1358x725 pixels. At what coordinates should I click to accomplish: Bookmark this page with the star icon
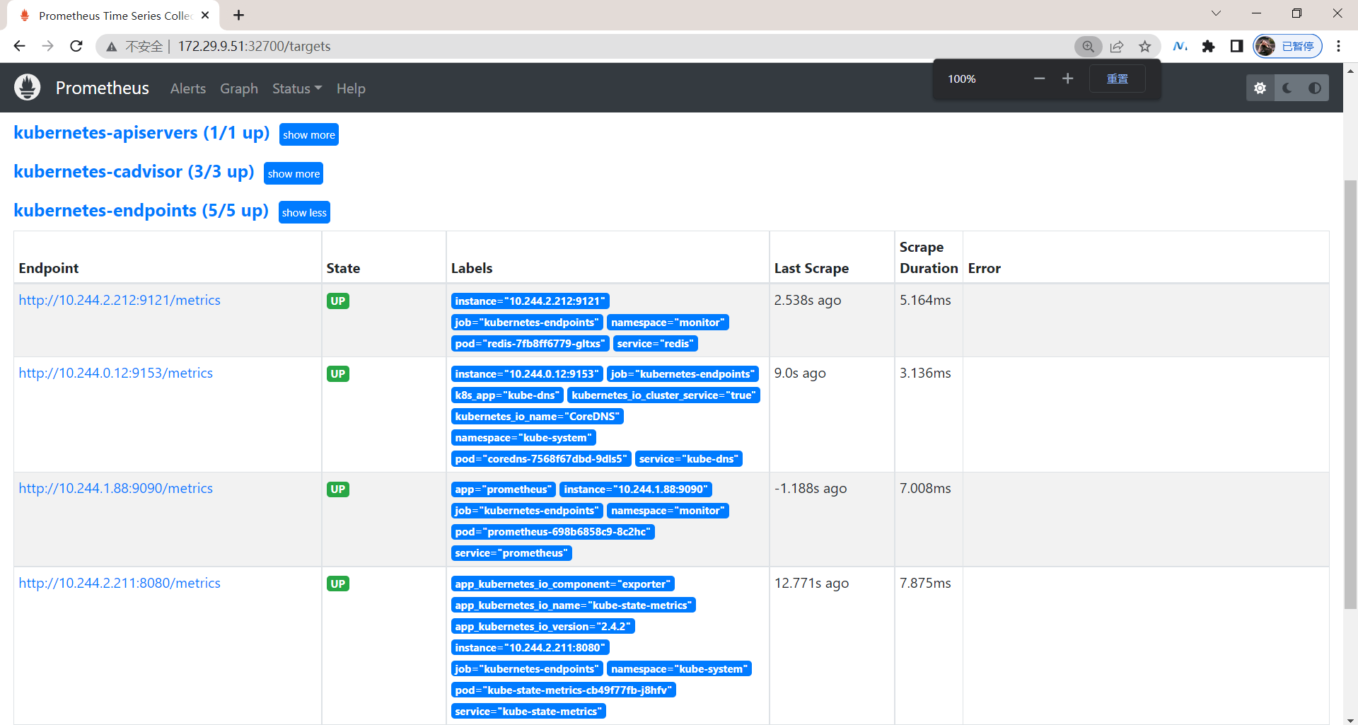(1145, 46)
